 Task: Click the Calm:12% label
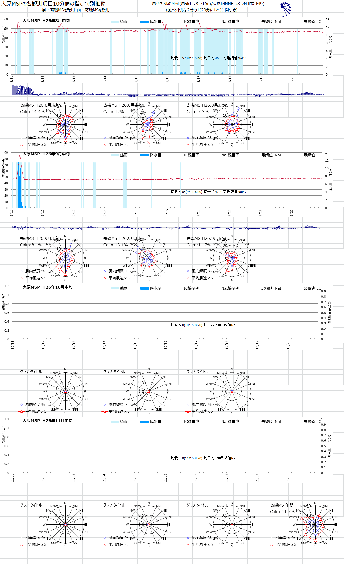(113, 112)
